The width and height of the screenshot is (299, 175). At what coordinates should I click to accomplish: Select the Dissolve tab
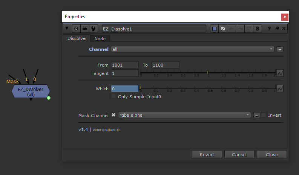(x=76, y=38)
